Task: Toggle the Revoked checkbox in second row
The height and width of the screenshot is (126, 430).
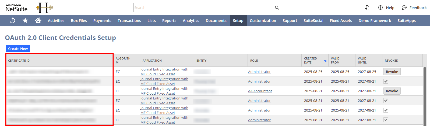Action: tap(386, 81)
